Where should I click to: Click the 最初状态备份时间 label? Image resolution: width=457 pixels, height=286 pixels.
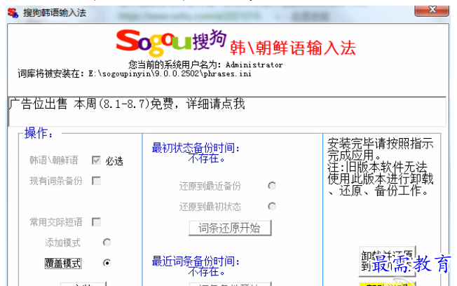coord(196,148)
